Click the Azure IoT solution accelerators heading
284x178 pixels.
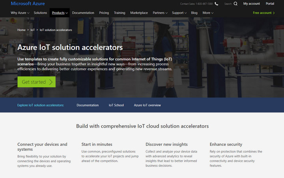click(70, 48)
